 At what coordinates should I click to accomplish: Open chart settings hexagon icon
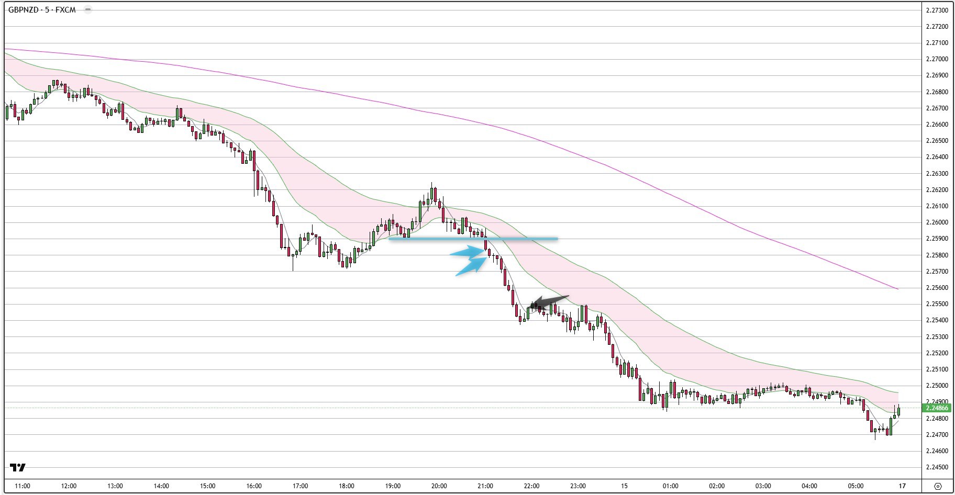tap(938, 486)
